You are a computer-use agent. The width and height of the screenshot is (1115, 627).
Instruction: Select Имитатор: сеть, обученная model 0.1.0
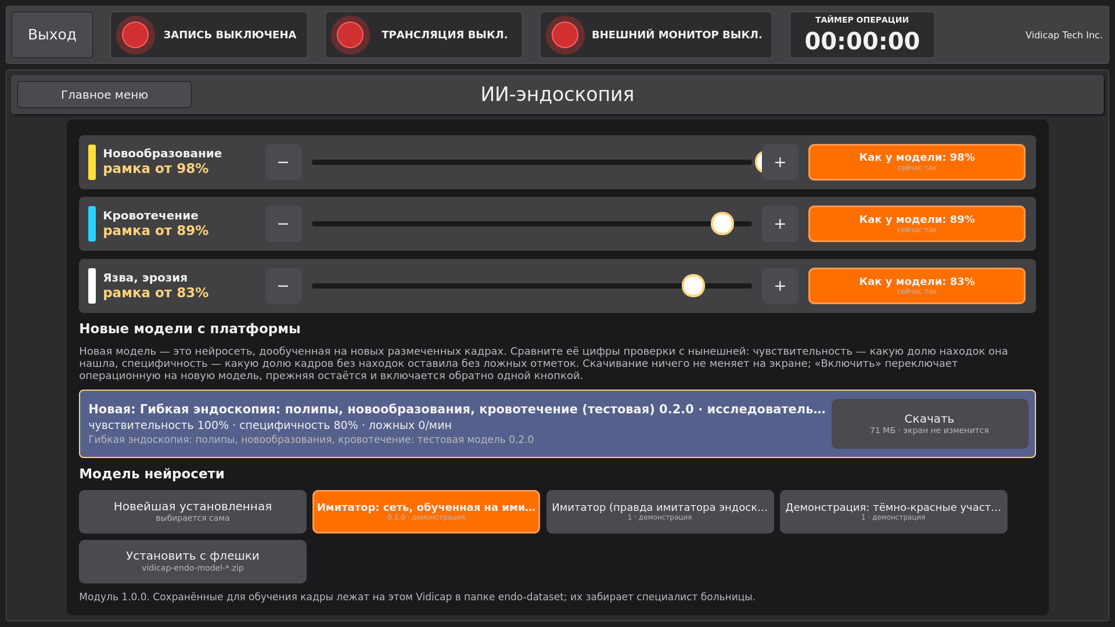pyautogui.click(x=426, y=511)
